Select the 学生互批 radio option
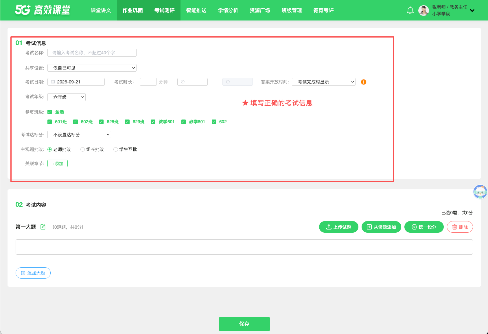Viewport: 488px width, 334px height. [x=115, y=150]
